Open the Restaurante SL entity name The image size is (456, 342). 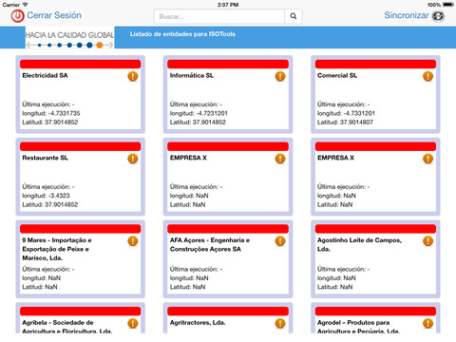[x=45, y=158]
